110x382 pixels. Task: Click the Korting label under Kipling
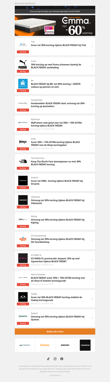[23, 226]
